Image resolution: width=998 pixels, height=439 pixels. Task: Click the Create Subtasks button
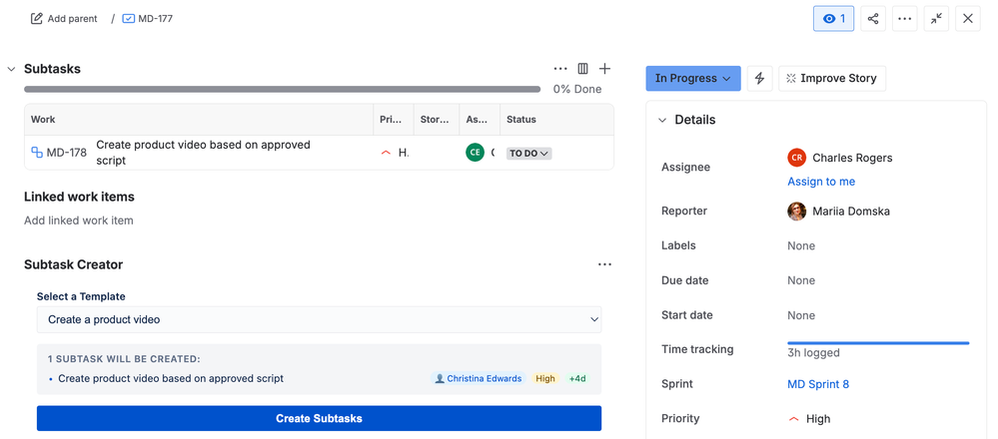click(319, 419)
